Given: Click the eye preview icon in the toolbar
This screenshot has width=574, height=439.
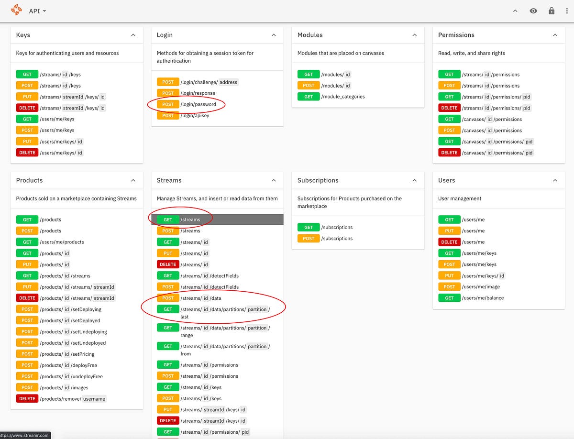Looking at the screenshot, I should [x=533, y=11].
